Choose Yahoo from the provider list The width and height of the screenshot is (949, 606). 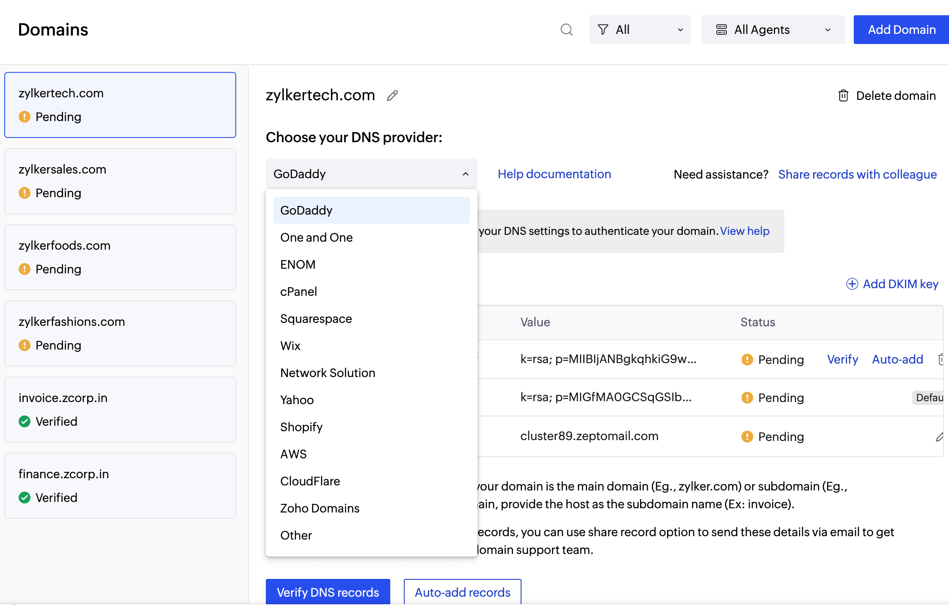(x=371, y=400)
